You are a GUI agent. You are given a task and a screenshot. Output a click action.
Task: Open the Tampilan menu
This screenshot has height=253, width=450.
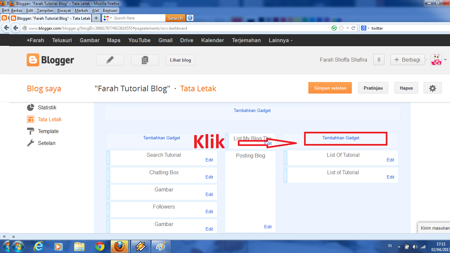pos(45,11)
